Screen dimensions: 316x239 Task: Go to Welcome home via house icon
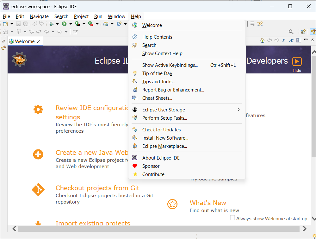pyautogui.click(x=262, y=40)
